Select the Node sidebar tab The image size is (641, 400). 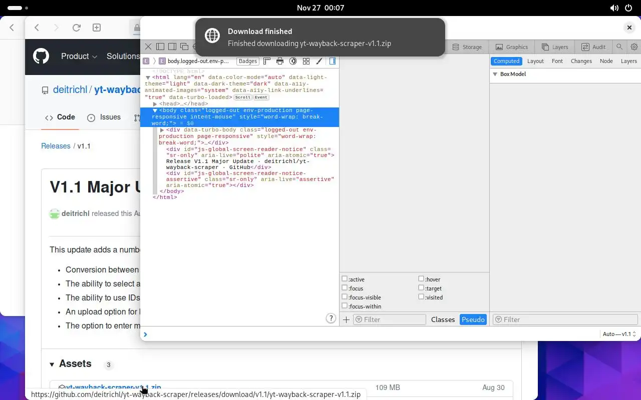click(x=606, y=61)
